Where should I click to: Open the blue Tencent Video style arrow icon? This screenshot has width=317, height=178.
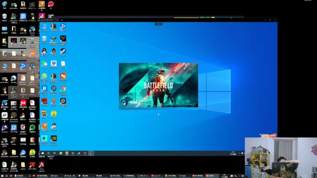tap(63, 27)
